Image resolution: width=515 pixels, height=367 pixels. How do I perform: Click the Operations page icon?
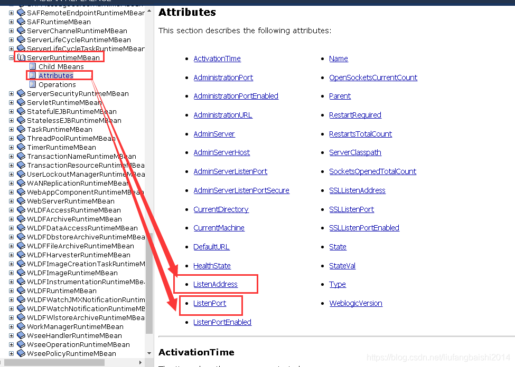tap(33, 84)
